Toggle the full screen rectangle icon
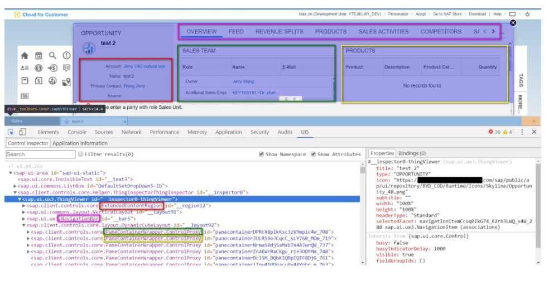The width and height of the screenshot is (549, 290). tap(513, 14)
